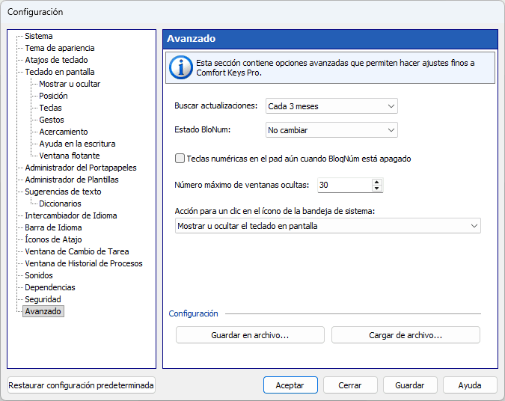Click the Cerrar button
This screenshot has width=505, height=401.
[350, 385]
